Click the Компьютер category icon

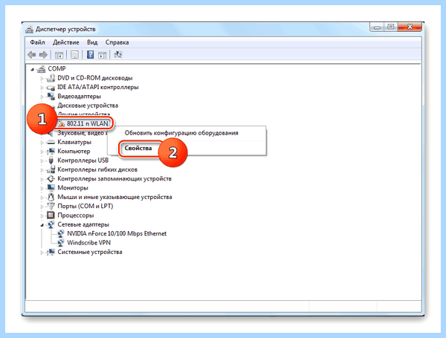[51, 152]
